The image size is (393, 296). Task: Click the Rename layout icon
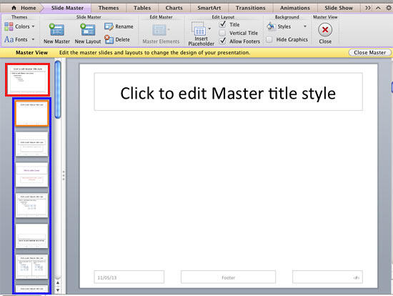[109, 26]
